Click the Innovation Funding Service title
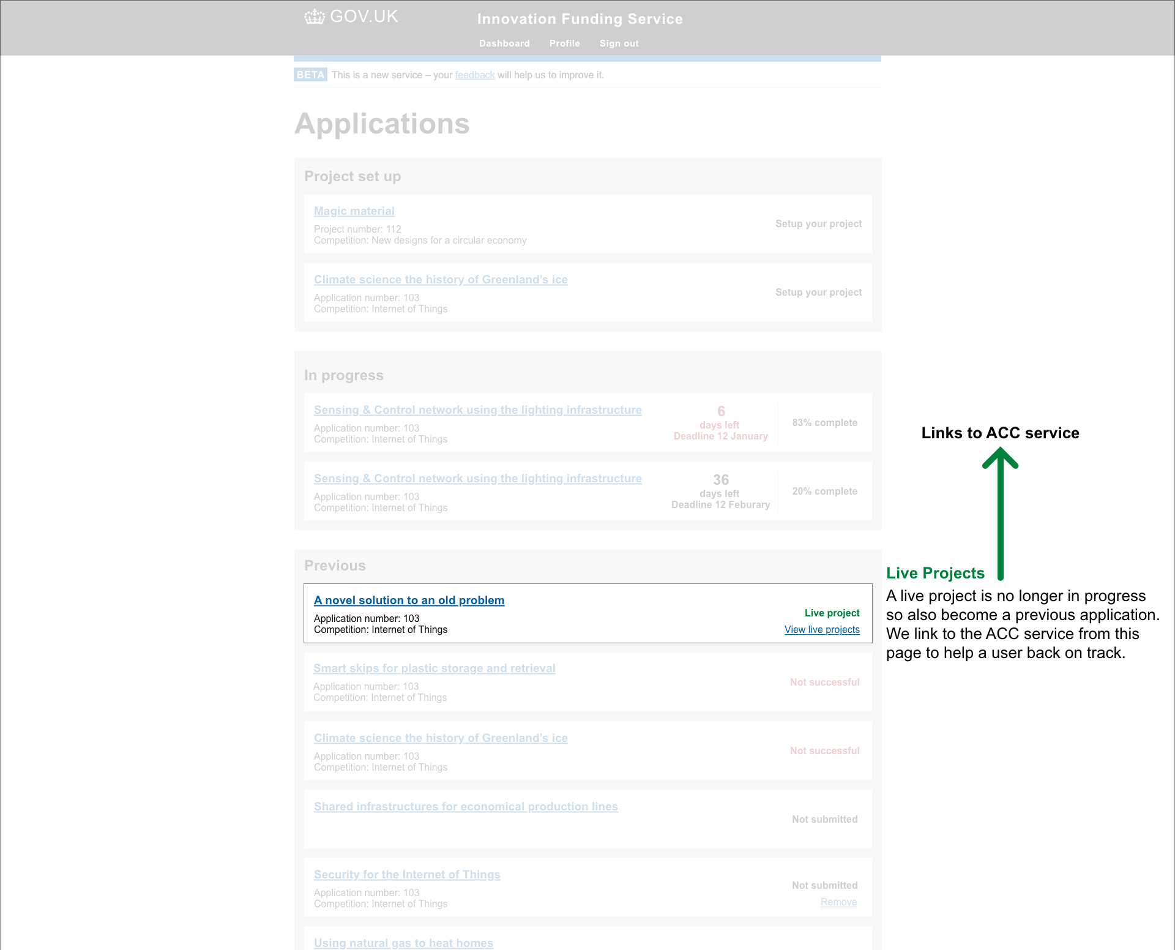 580,19
